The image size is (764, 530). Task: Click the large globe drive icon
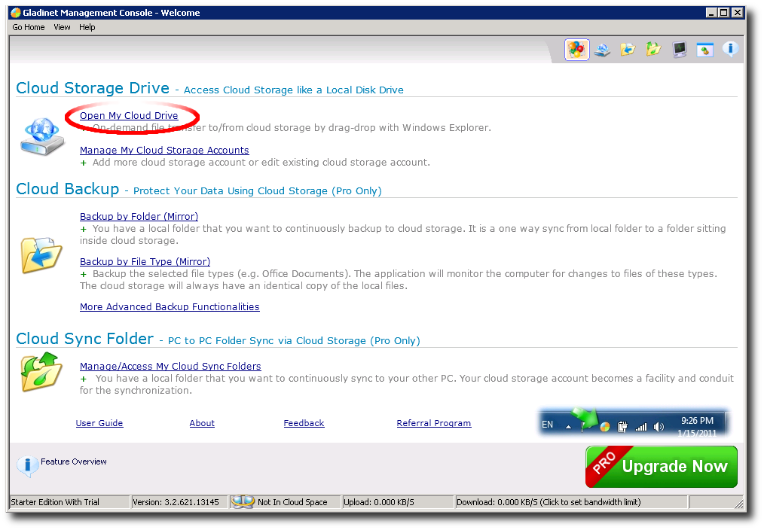42,137
